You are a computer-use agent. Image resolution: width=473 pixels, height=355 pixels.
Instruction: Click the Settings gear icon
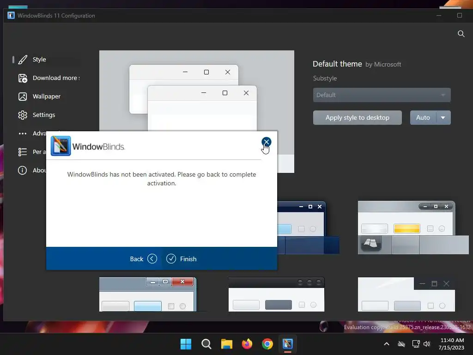coord(23,115)
